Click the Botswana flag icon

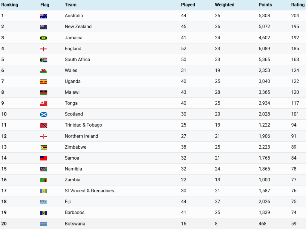[44, 224]
